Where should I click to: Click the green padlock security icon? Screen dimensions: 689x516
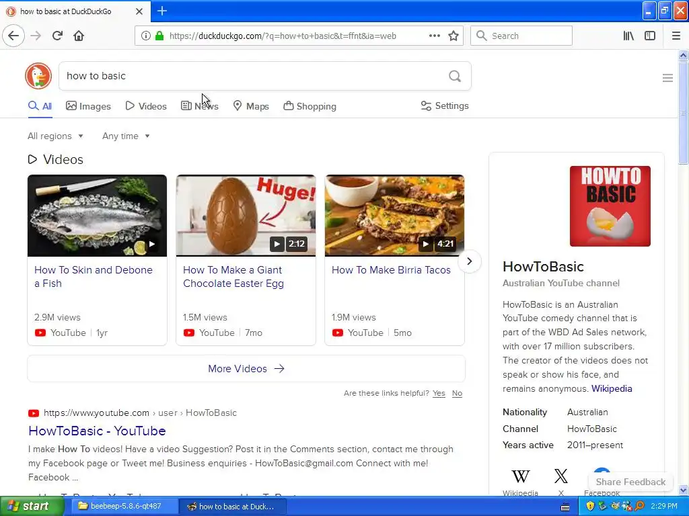coord(159,36)
